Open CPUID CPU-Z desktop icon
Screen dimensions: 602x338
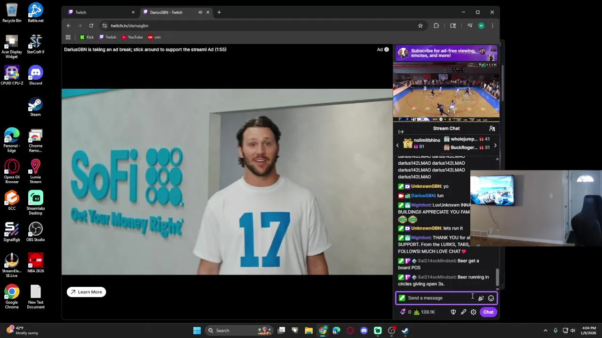[12, 75]
